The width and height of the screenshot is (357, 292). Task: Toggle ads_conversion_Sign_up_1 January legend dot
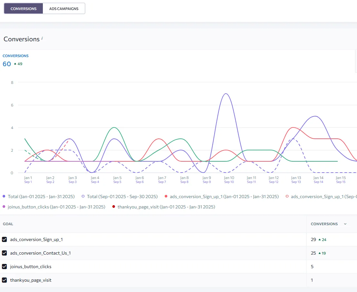point(166,196)
